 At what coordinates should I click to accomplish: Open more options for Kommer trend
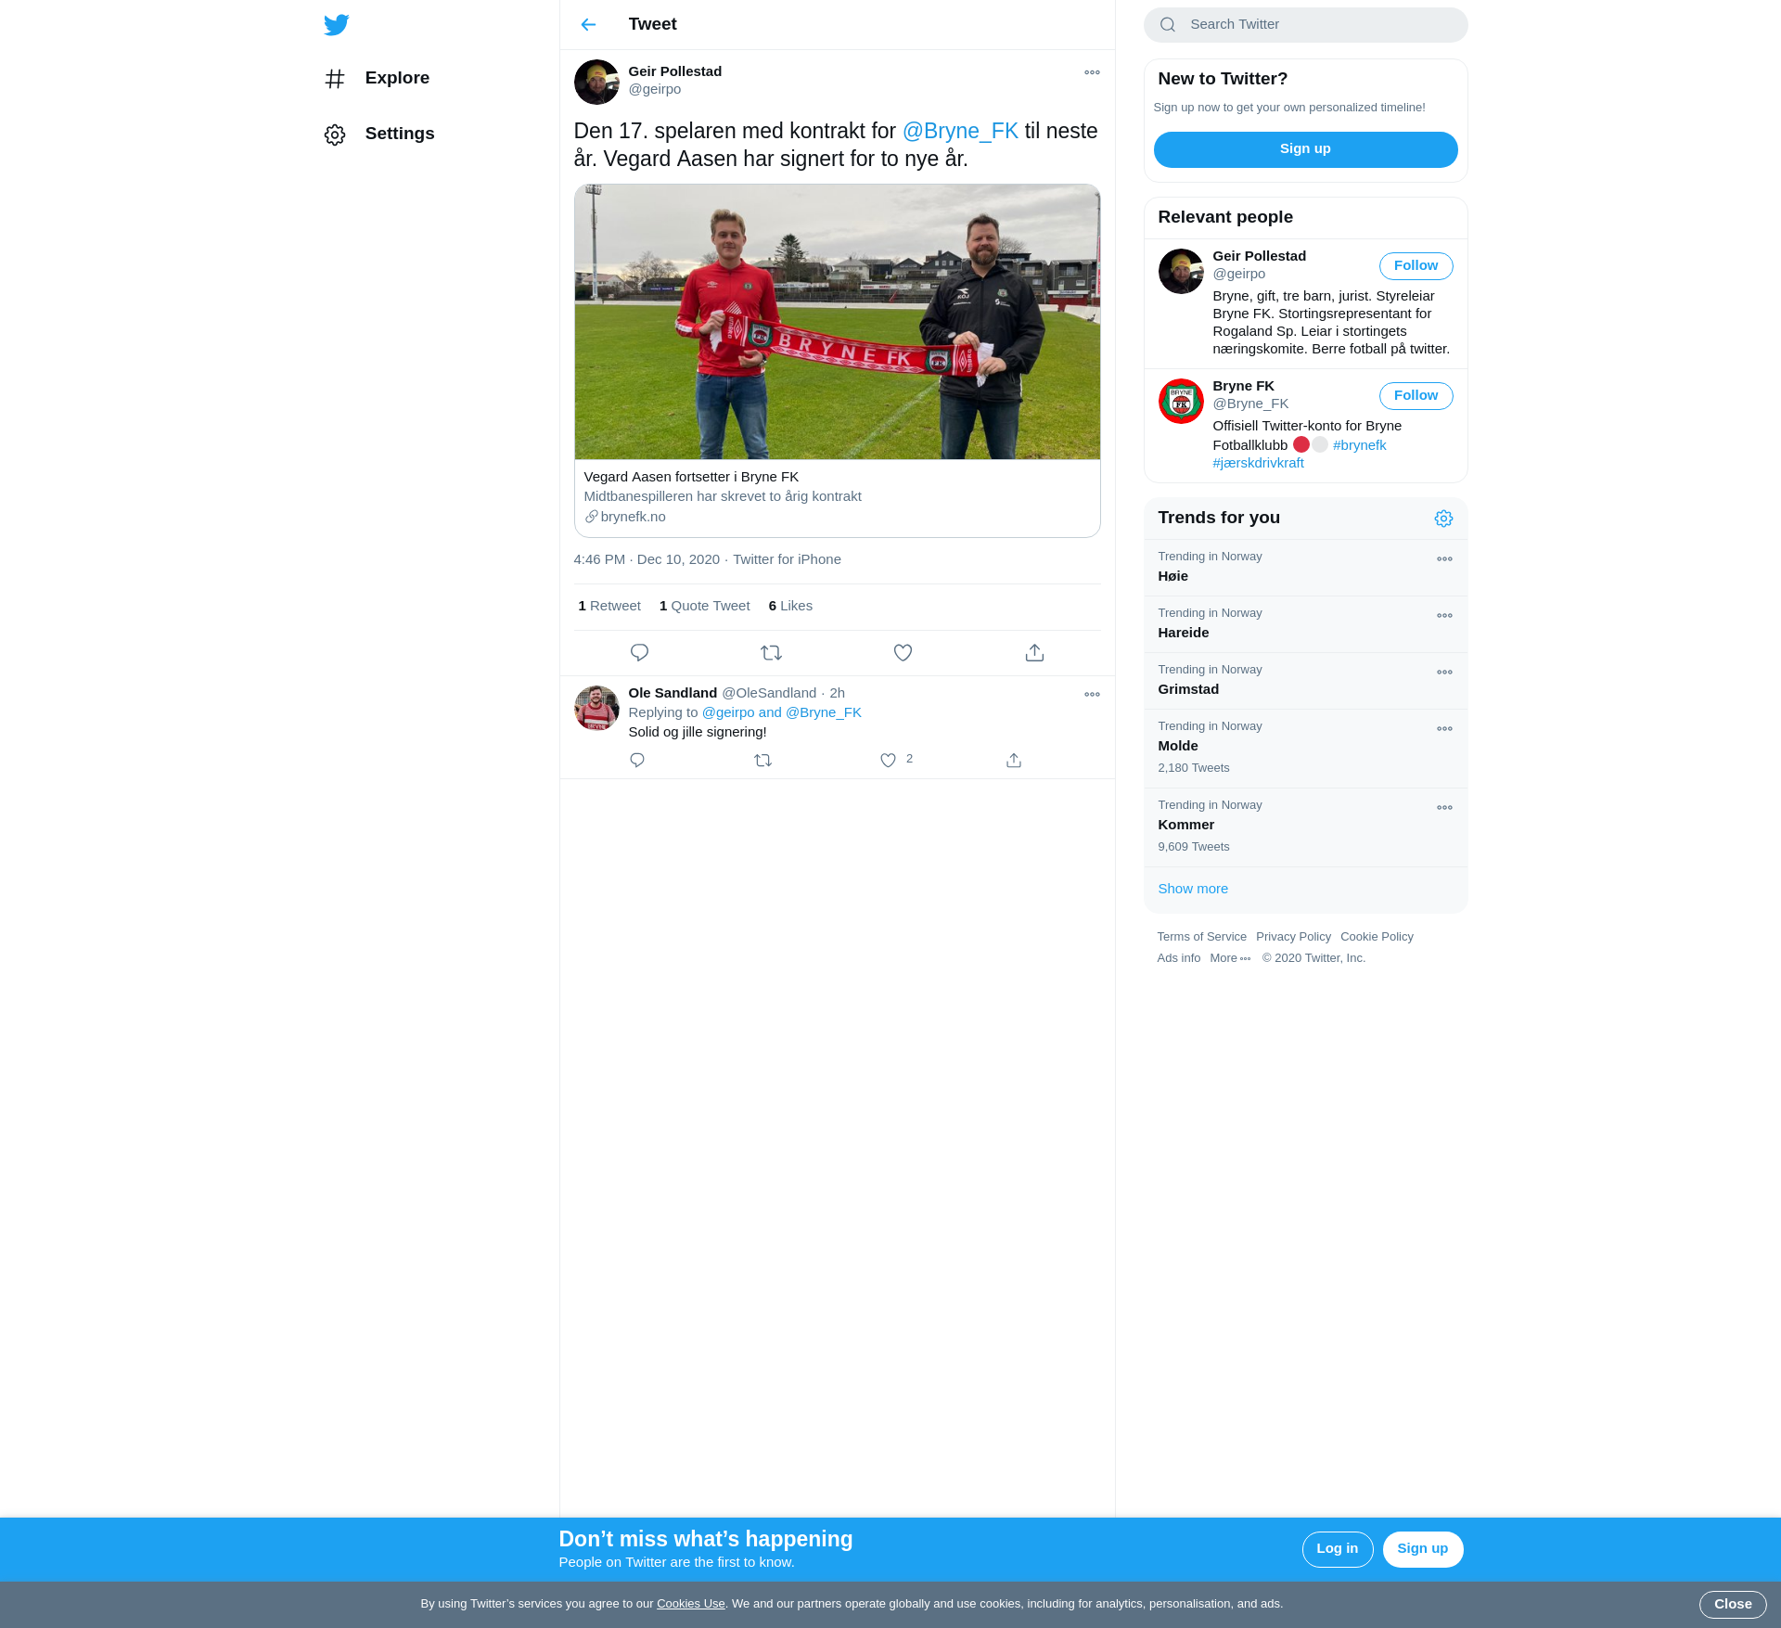(1444, 808)
